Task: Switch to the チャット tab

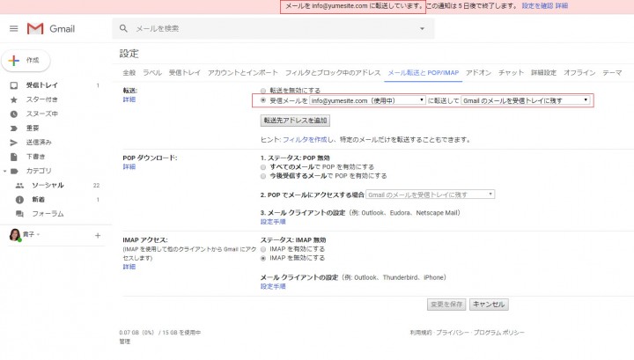Action: point(511,73)
